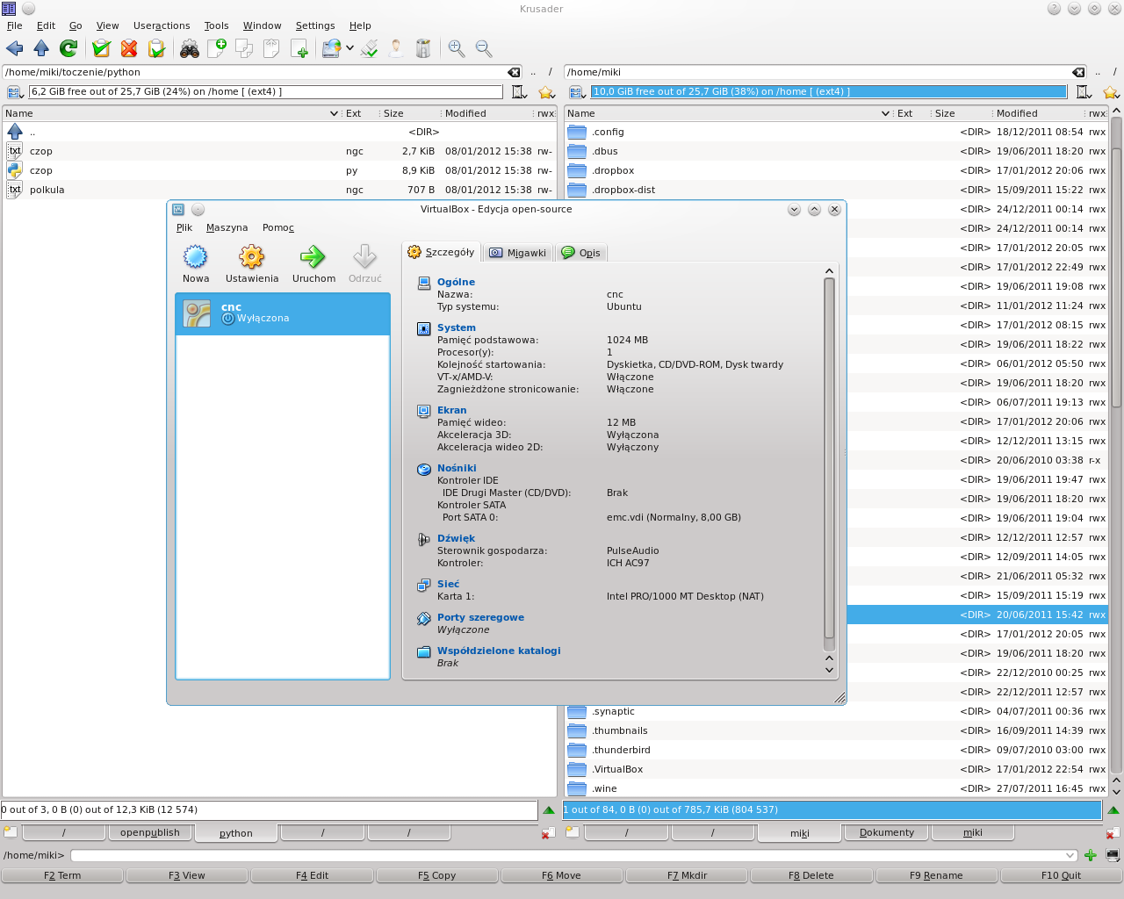Click the F2 Term button
Viewport: 1124px width, 899px height.
pyautogui.click(x=62, y=875)
